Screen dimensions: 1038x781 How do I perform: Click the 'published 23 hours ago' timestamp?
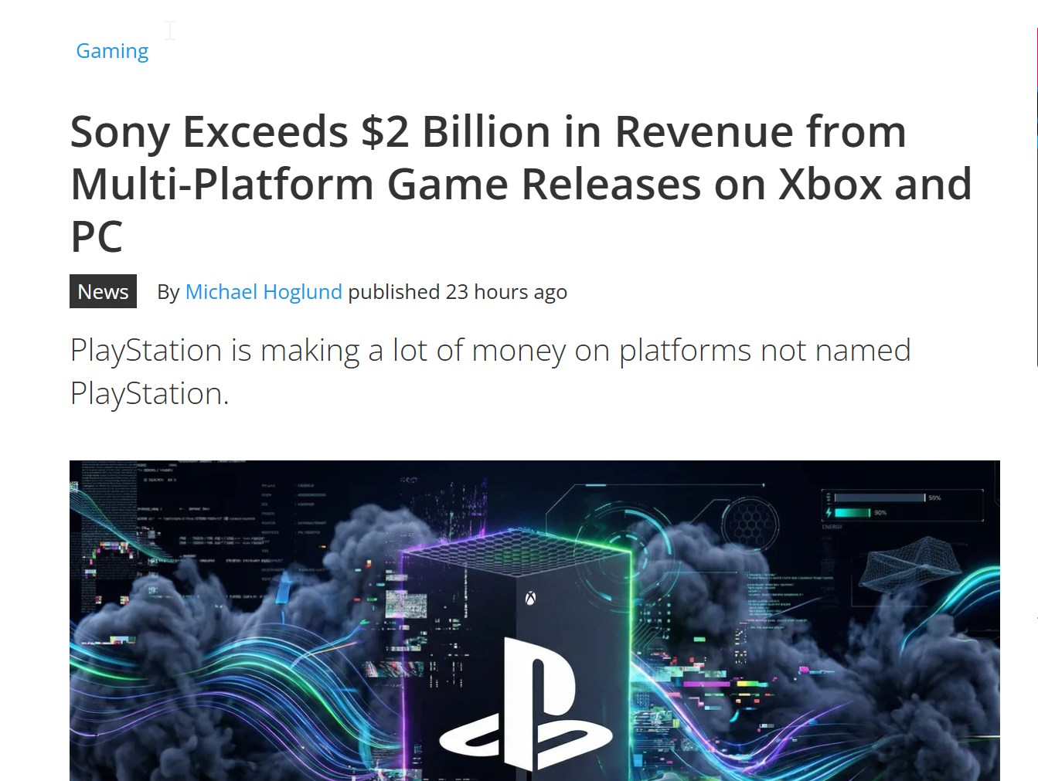pyautogui.click(x=458, y=292)
